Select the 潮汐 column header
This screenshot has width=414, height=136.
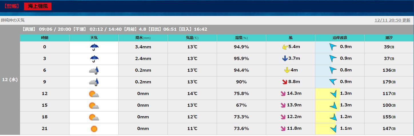click(389, 38)
